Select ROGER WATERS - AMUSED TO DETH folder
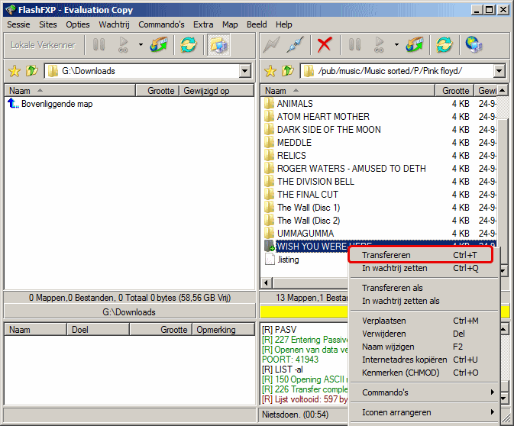 [x=351, y=169]
